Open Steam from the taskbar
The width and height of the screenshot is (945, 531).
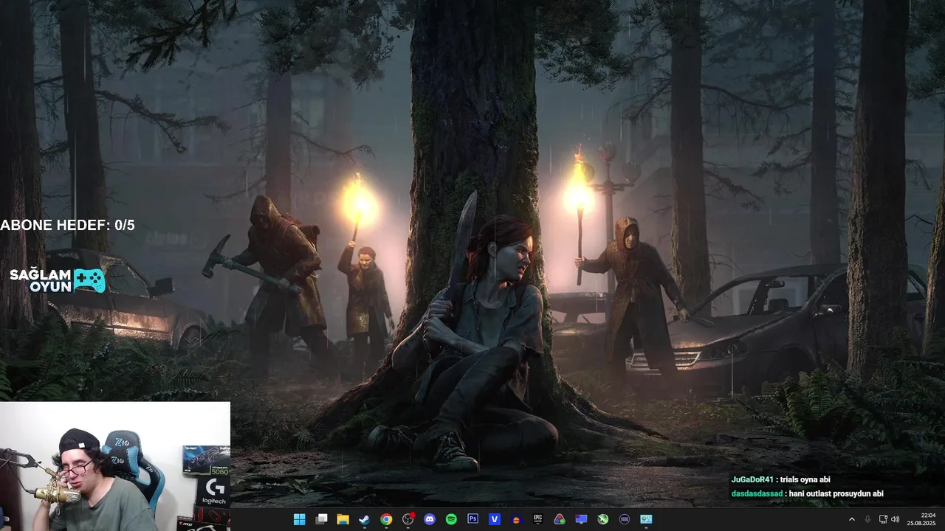click(364, 519)
